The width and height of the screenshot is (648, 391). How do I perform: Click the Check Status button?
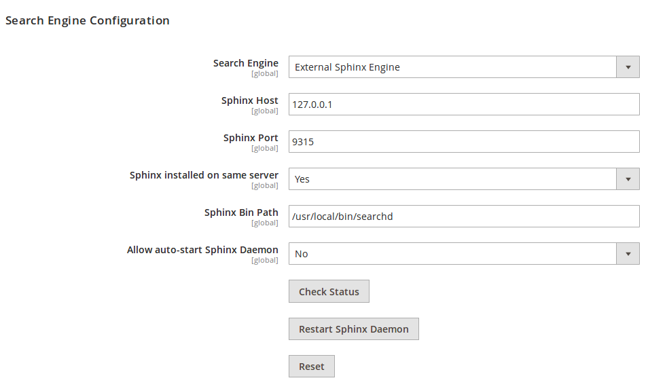(x=329, y=291)
